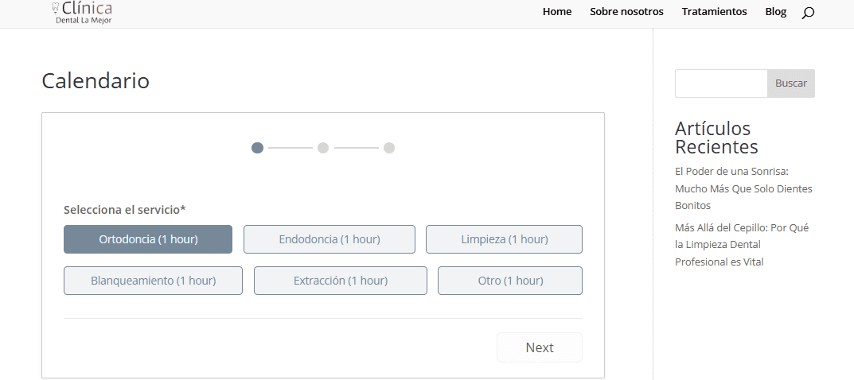This screenshot has width=854, height=380.
Task: Click the Buscar search button
Action: [x=791, y=83]
